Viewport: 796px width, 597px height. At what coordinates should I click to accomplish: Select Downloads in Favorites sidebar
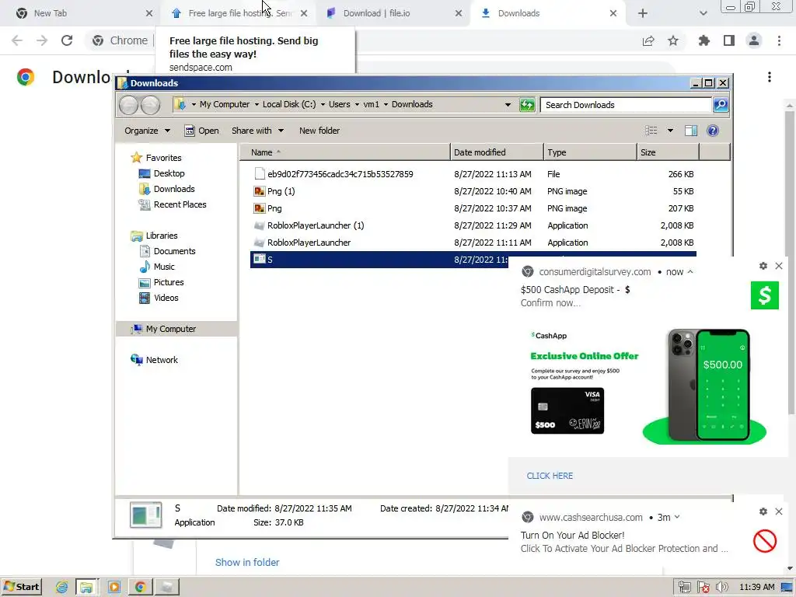click(166, 189)
